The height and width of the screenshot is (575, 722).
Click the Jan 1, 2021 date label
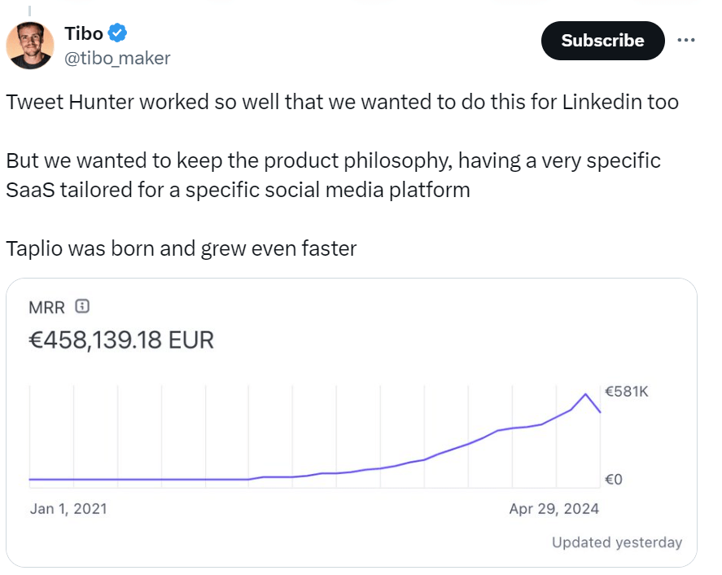pyautogui.click(x=68, y=509)
